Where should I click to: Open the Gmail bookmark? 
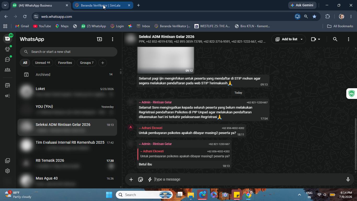[22, 26]
